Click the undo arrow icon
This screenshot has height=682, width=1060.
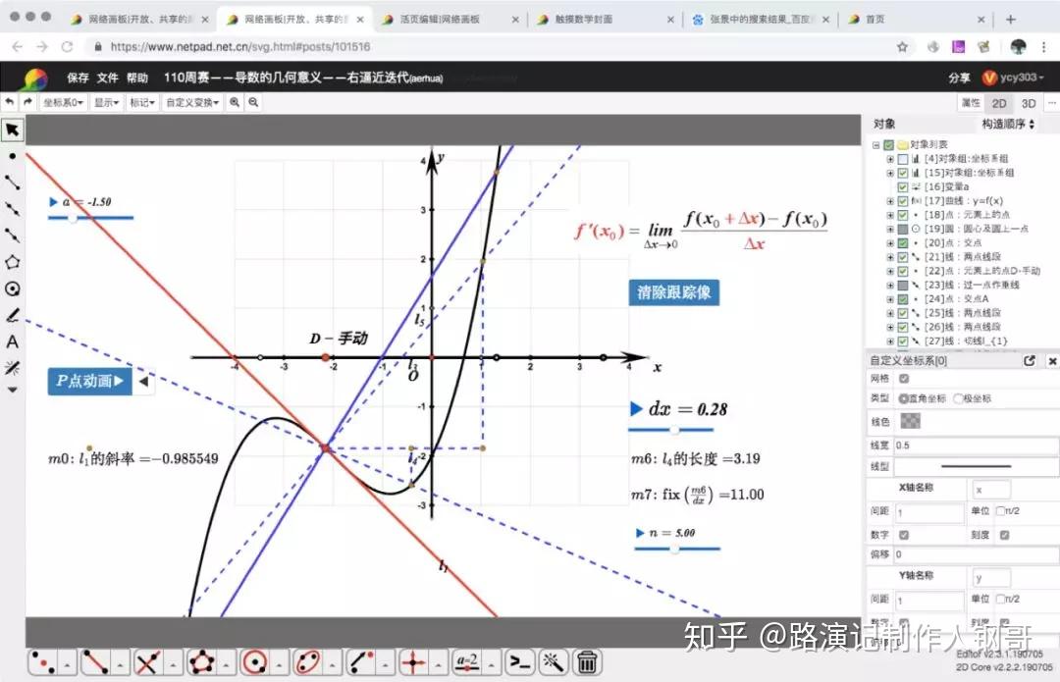coord(10,102)
